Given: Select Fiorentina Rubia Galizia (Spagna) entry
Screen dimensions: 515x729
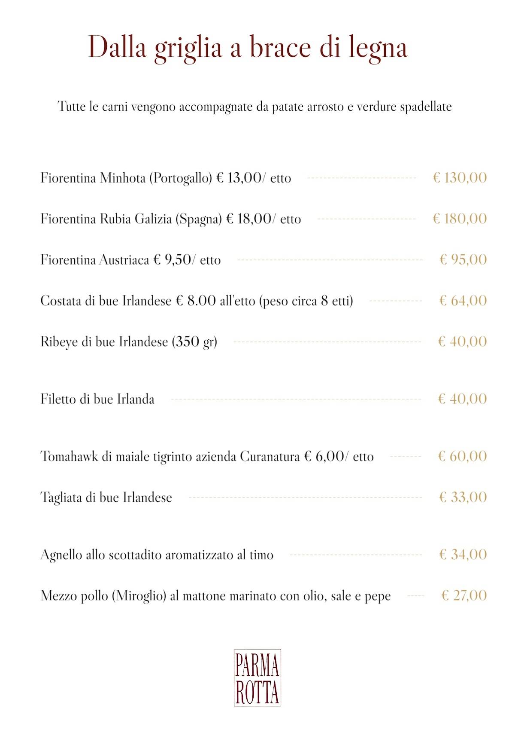Looking at the screenshot, I should click(171, 219).
